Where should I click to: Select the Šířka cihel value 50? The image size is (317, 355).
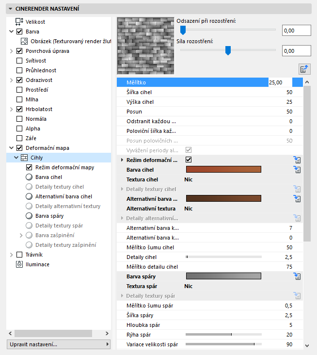[289, 92]
